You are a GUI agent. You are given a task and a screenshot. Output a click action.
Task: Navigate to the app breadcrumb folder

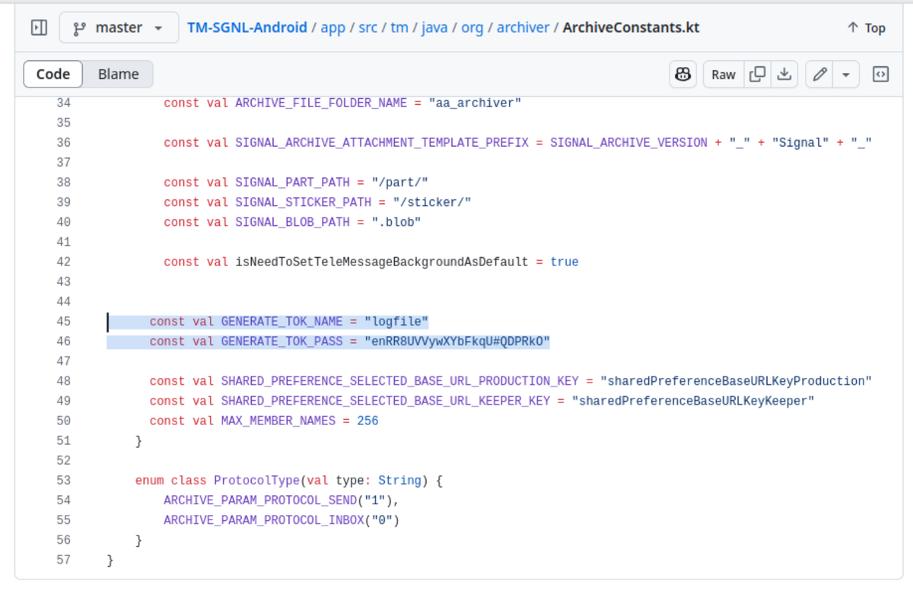[x=332, y=27]
